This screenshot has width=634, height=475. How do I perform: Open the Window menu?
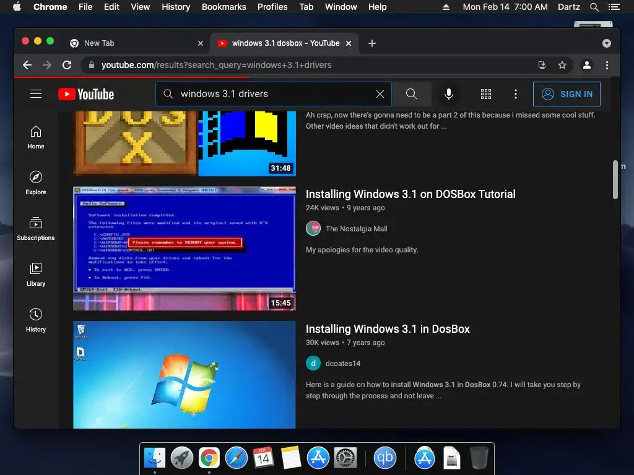click(x=341, y=7)
